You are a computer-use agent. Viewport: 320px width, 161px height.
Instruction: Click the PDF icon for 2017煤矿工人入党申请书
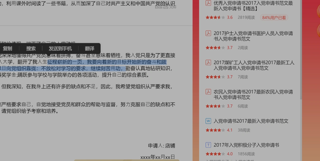click(x=208, y=63)
